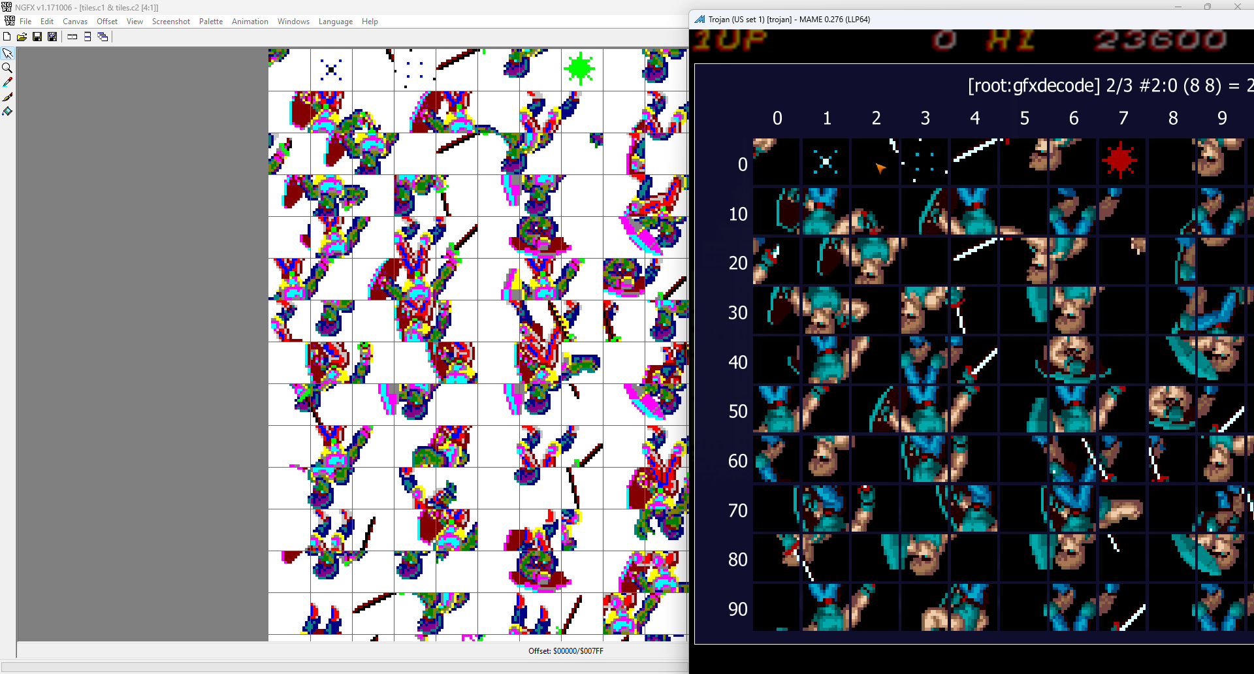Click the MAME window title bar text
This screenshot has height=674, width=1254.
[x=789, y=20]
